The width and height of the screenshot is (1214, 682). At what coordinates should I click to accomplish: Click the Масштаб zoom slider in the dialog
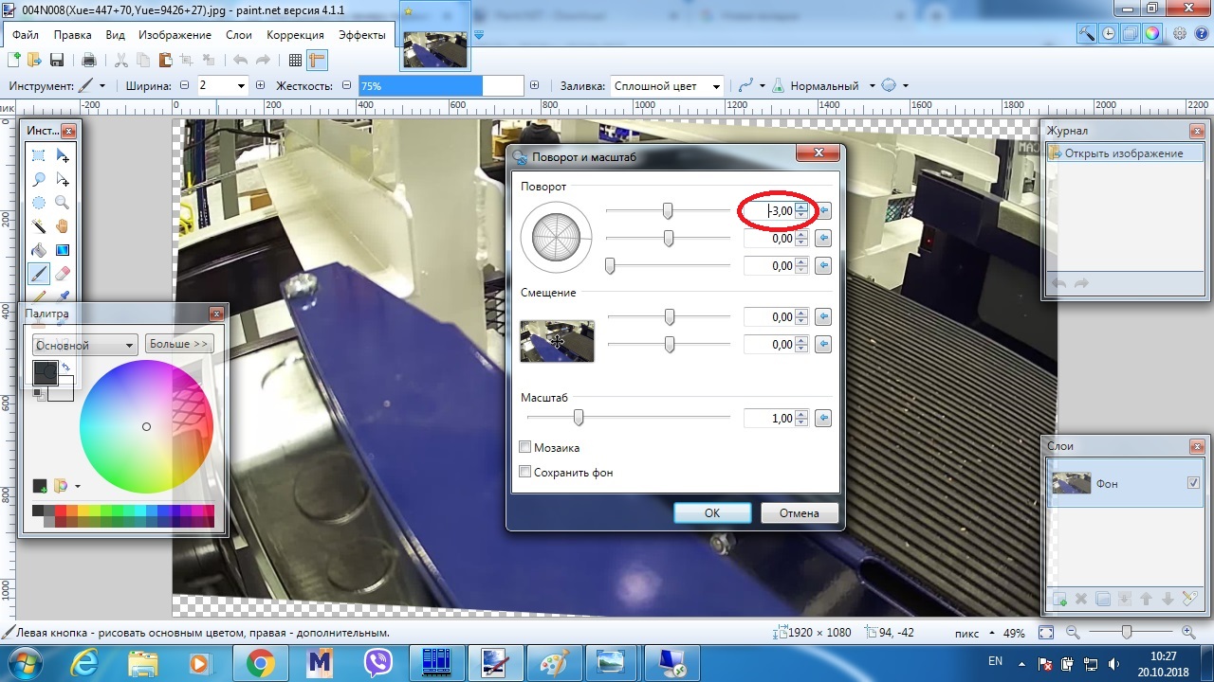[x=628, y=417]
